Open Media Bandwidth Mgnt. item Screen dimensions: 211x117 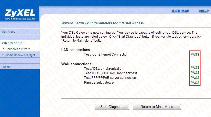point(21,55)
